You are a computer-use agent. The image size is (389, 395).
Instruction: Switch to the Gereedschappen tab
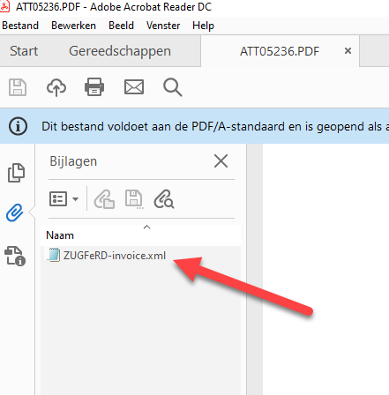tap(120, 51)
